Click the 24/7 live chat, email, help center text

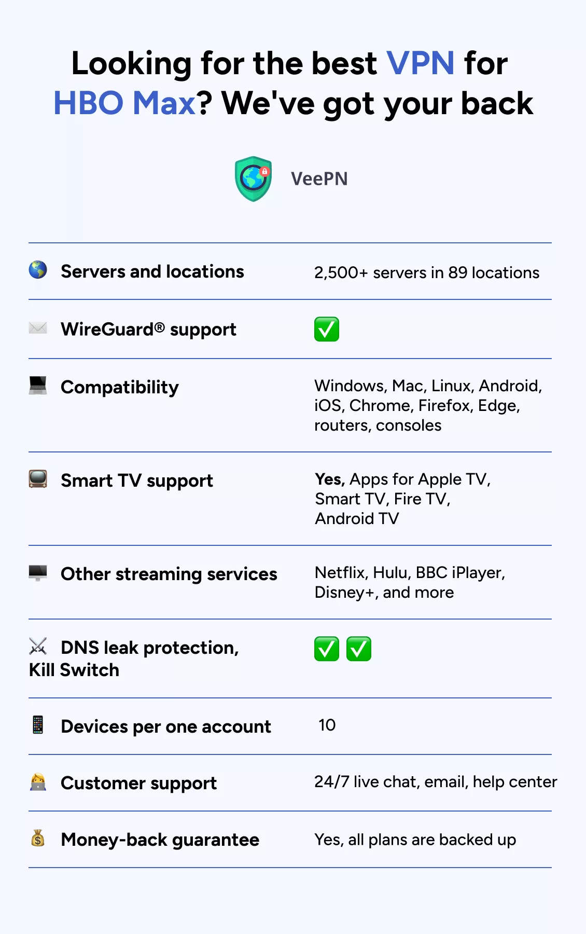(x=436, y=782)
